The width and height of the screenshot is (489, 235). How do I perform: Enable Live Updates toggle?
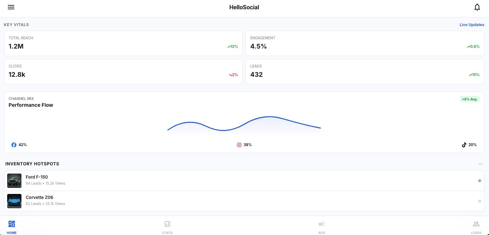(472, 25)
